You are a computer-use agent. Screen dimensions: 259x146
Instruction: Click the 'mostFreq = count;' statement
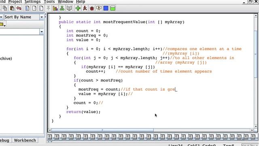(99, 89)
